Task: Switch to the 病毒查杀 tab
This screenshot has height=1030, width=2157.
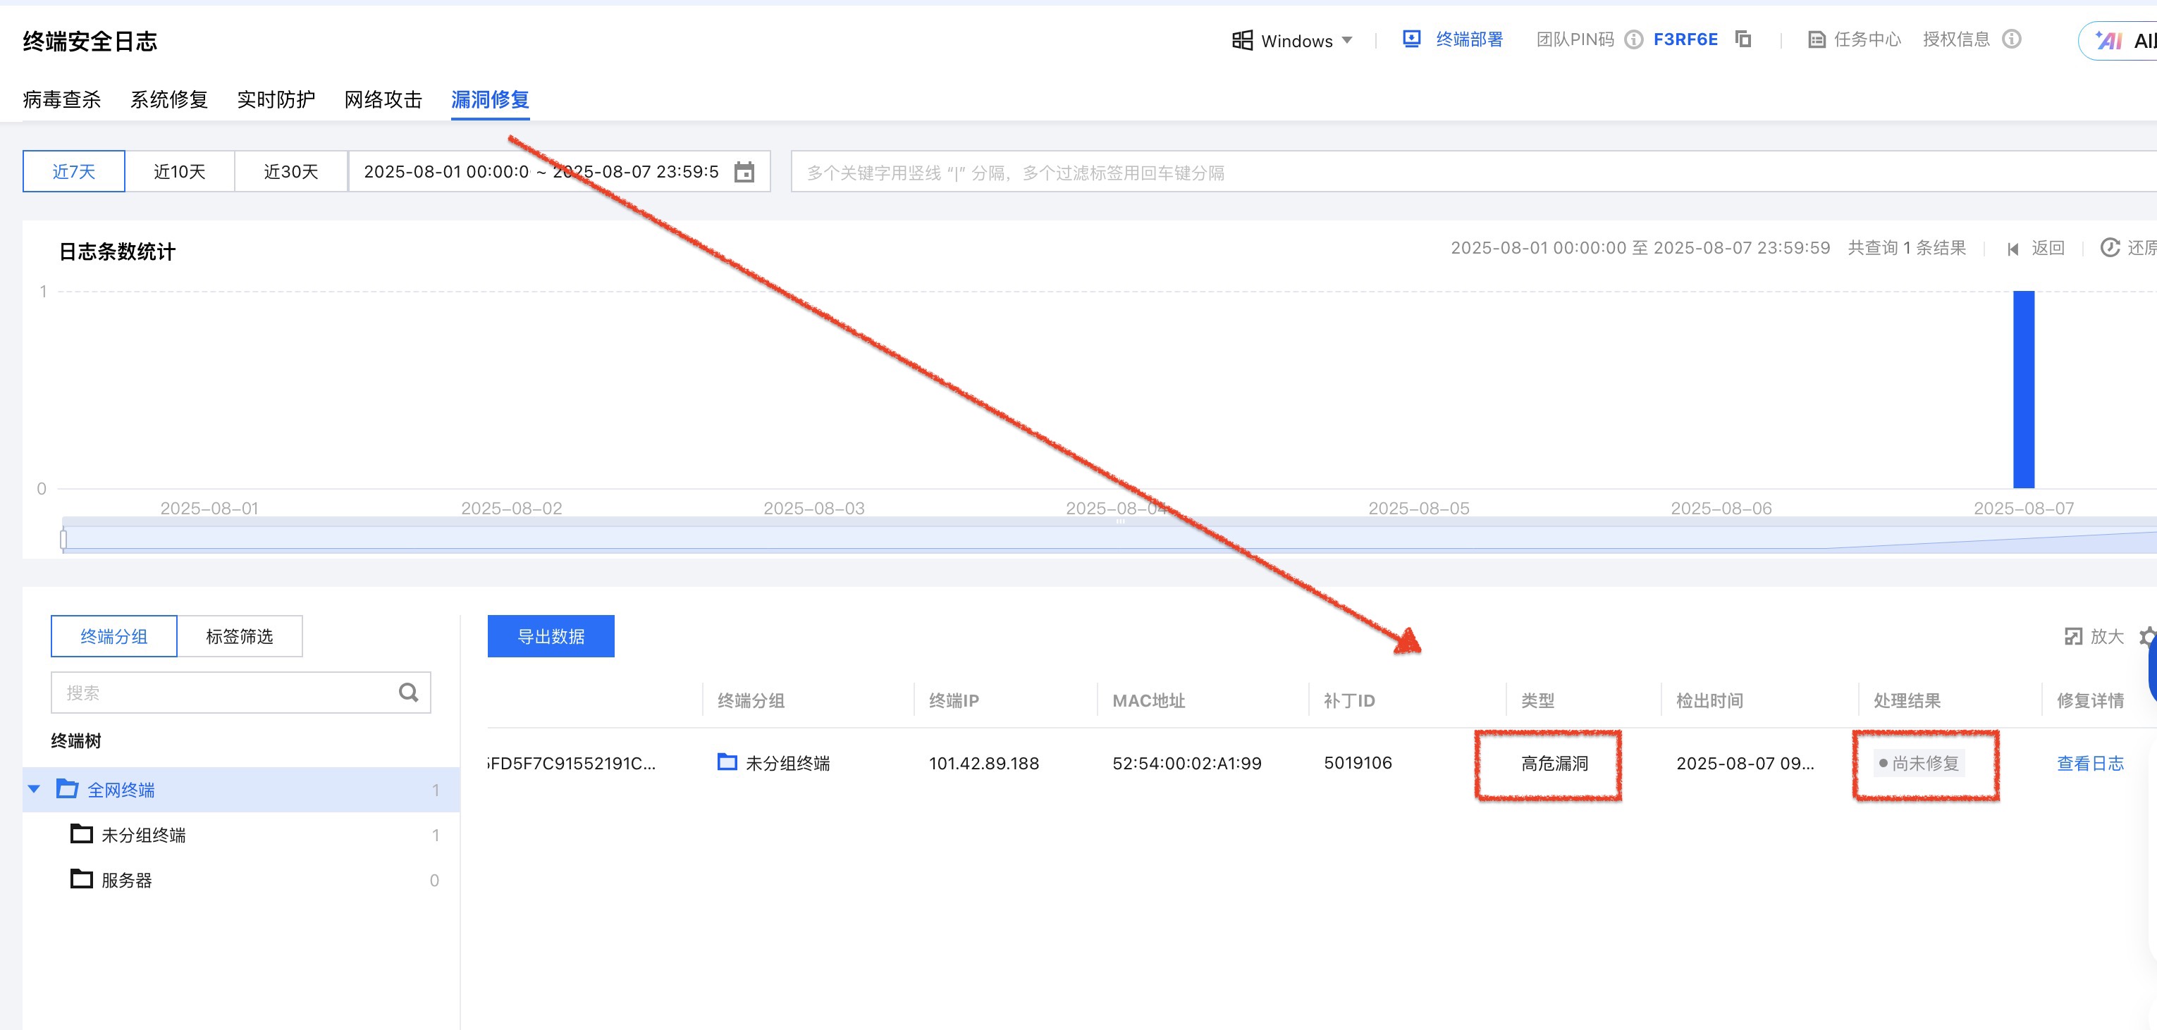Action: tap(61, 99)
